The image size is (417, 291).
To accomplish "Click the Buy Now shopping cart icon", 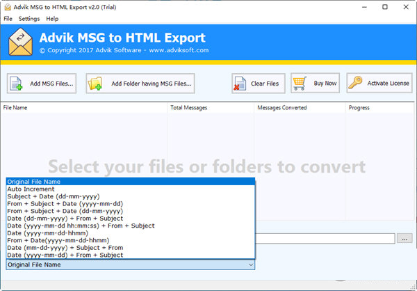I will [x=300, y=83].
